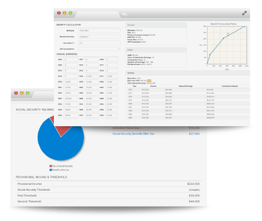Select the 1976 row of the income table
Viewport: 262px width, 221px height.
(188, 89)
